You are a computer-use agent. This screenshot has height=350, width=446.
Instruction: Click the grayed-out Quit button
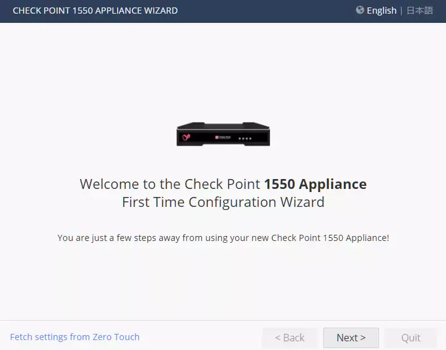(x=411, y=338)
